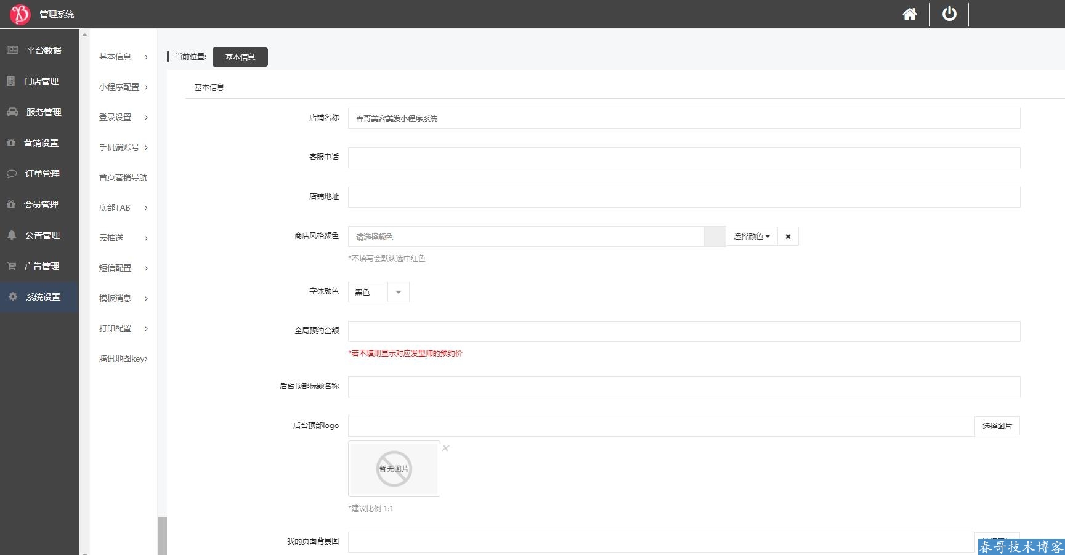Click the shop style color swatch preview

pyautogui.click(x=715, y=237)
